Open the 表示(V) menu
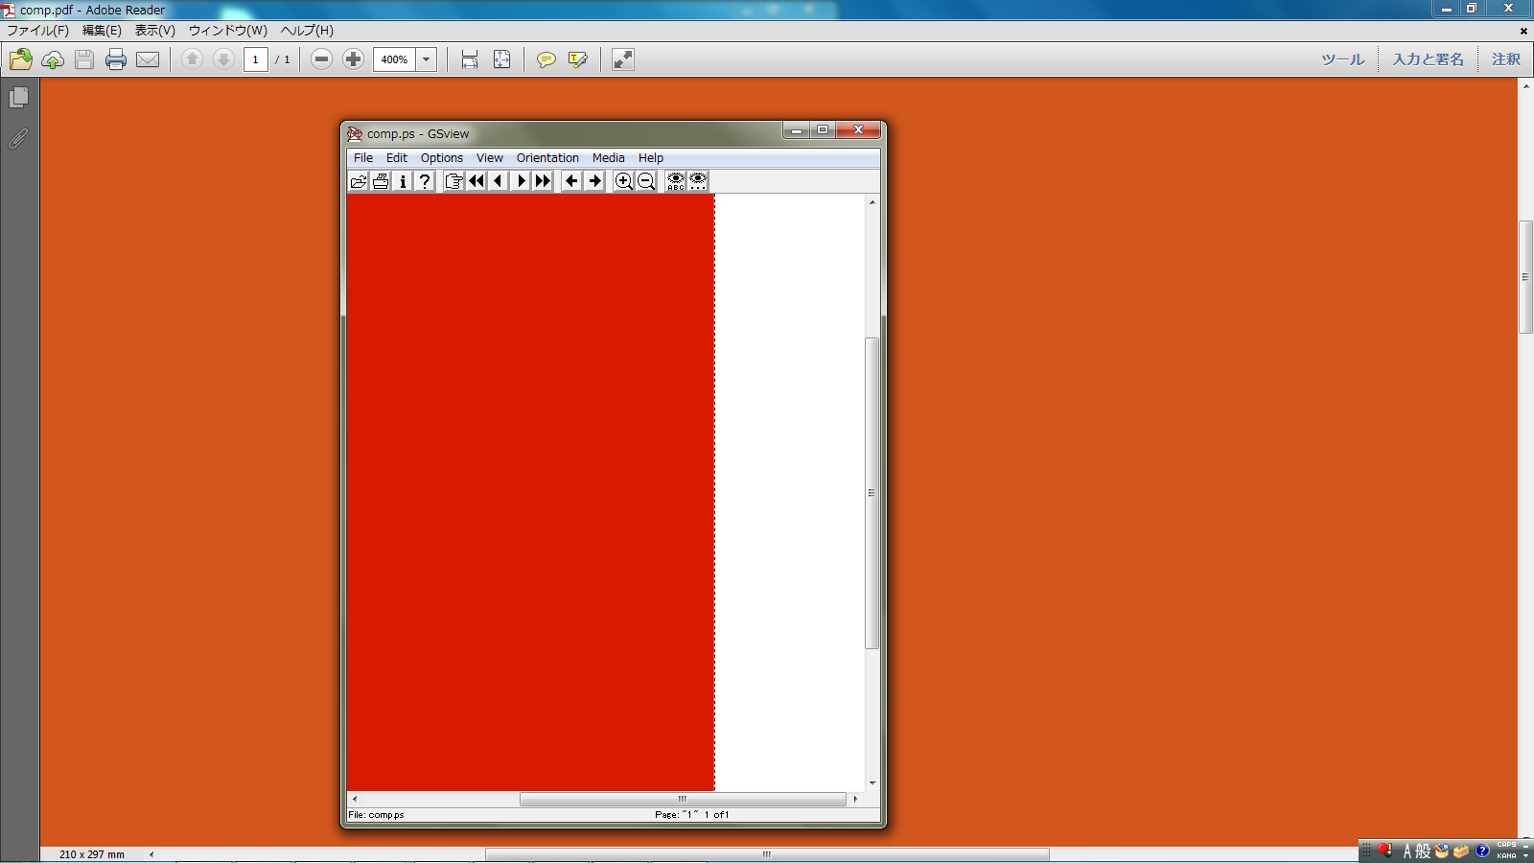This screenshot has height=863, width=1534. [154, 31]
